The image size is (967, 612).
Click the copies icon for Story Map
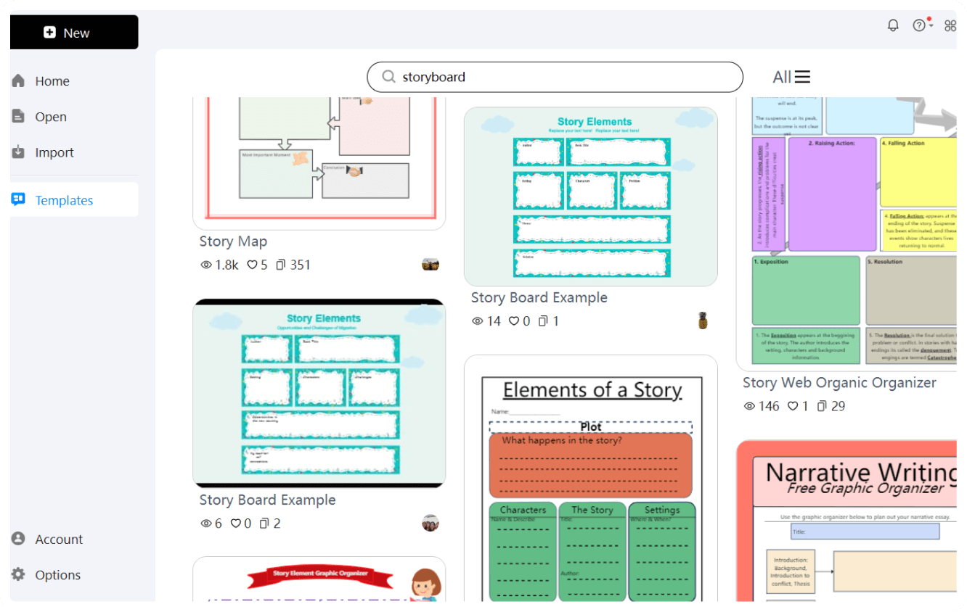pyautogui.click(x=281, y=265)
